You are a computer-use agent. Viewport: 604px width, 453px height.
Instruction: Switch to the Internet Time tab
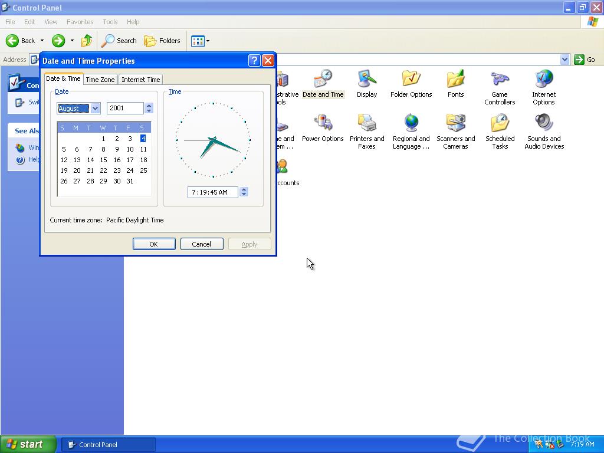140,80
